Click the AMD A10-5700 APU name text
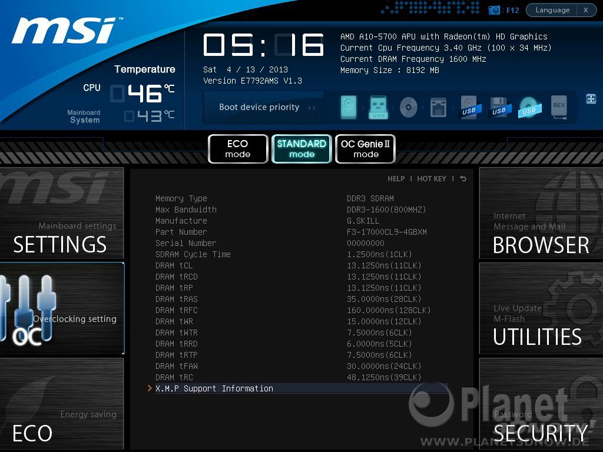 tap(444, 36)
